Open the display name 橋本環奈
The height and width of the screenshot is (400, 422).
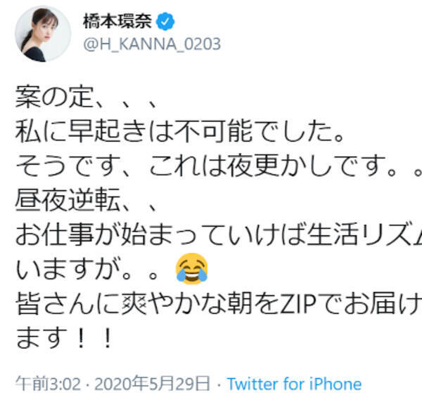pyautogui.click(x=117, y=22)
